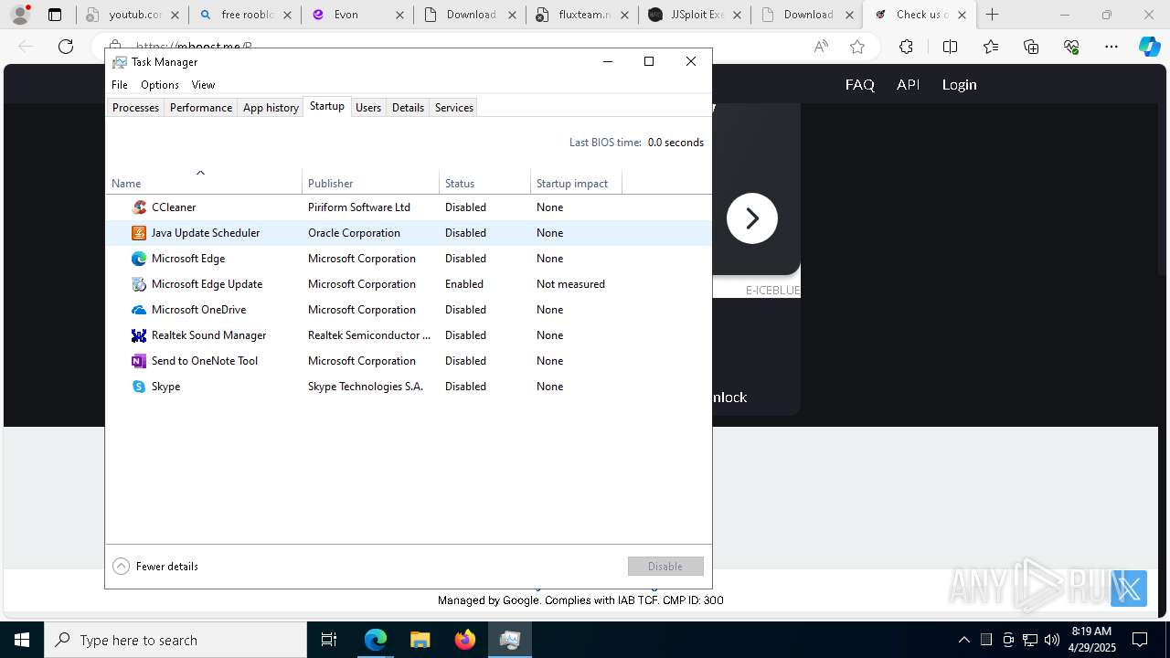Switch to the fluxteam browser tab
The height and width of the screenshot is (658, 1170).
click(x=583, y=15)
